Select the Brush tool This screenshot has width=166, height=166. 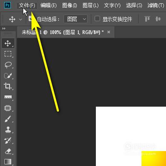(8, 119)
